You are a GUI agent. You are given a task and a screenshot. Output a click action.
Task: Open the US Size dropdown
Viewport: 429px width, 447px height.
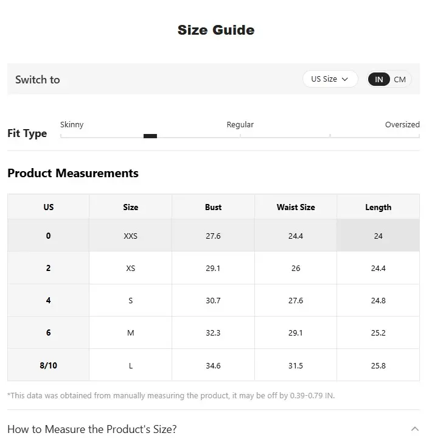(x=330, y=79)
